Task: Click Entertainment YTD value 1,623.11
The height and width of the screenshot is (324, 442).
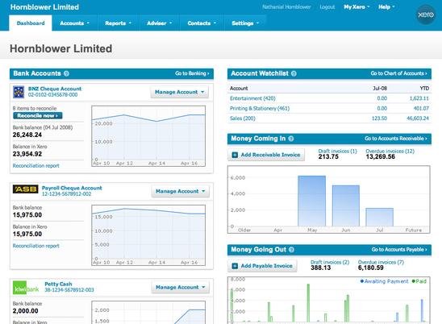Action: click(419, 98)
